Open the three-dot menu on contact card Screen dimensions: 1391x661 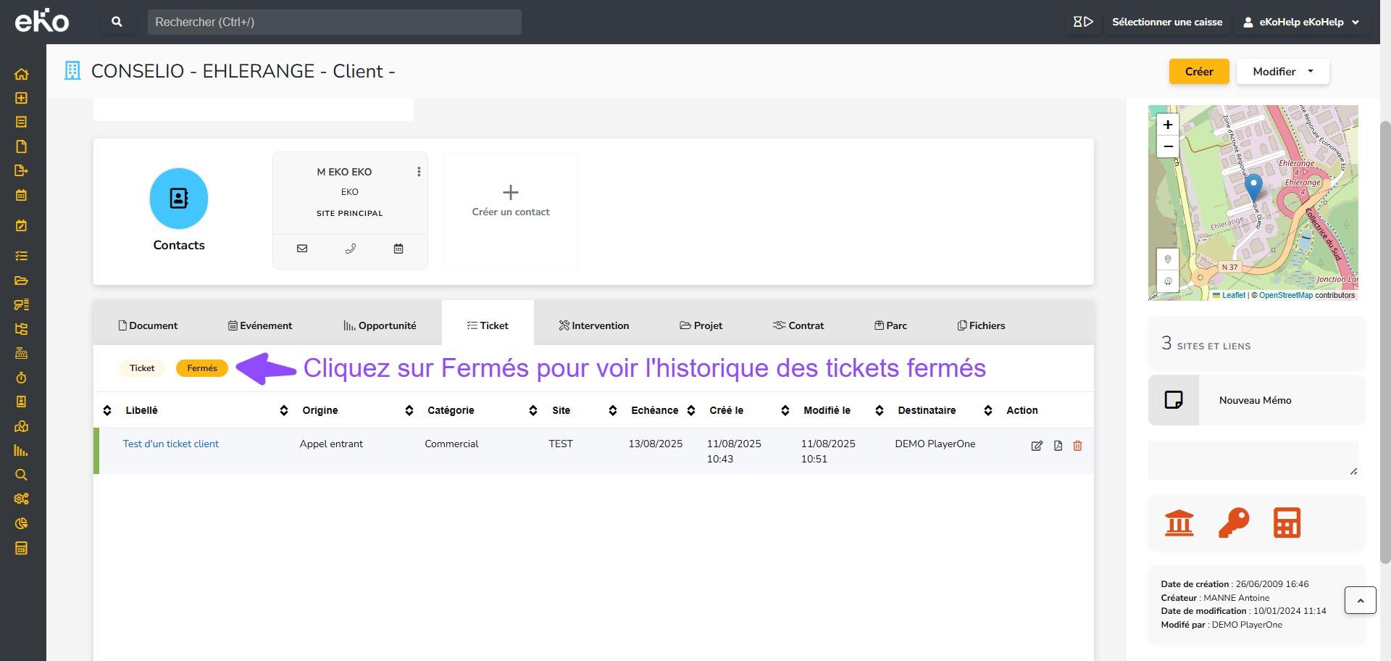[x=419, y=172]
